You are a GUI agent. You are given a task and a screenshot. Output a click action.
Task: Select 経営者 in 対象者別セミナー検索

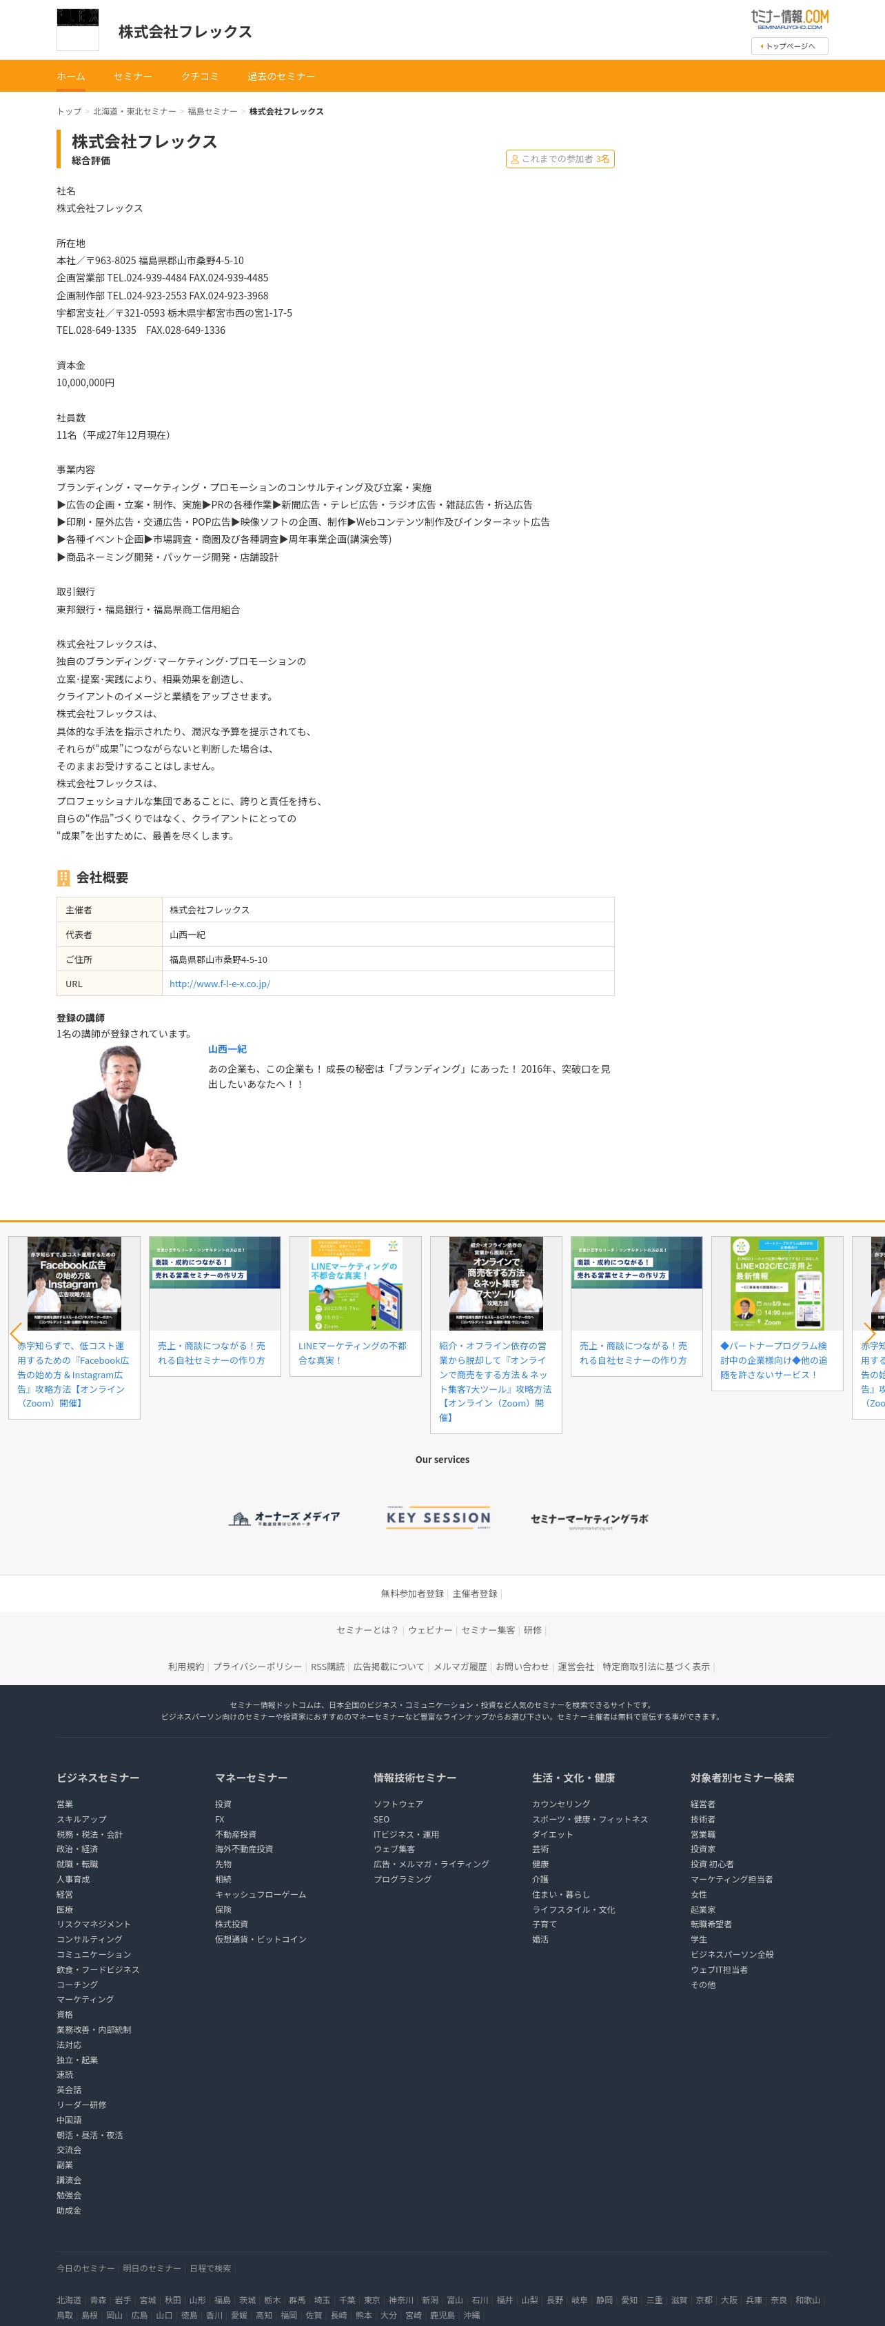pyautogui.click(x=703, y=1804)
